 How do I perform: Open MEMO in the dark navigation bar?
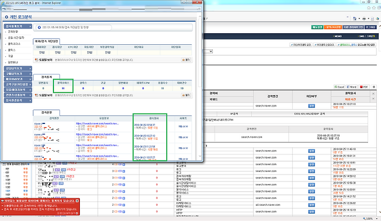coord(338,36)
